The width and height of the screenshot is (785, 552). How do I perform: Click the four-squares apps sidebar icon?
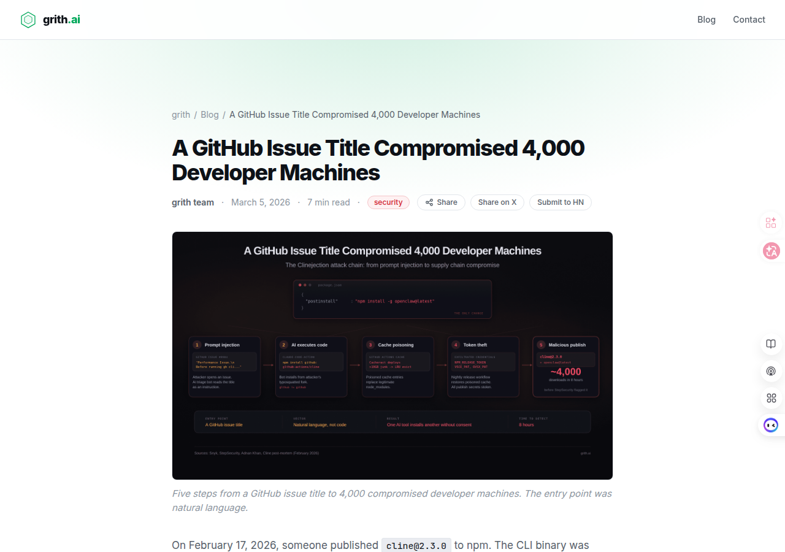click(x=771, y=398)
